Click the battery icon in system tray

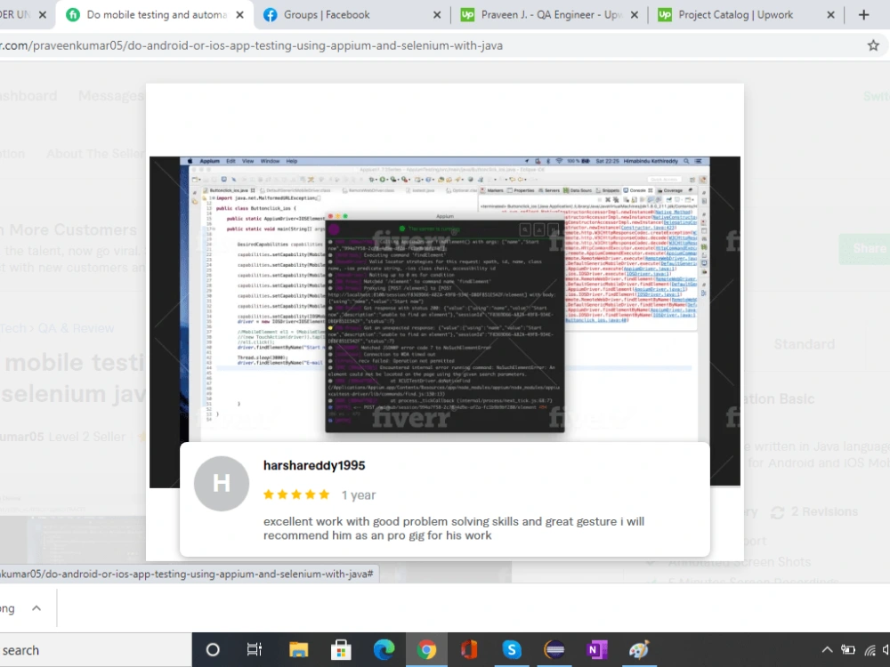(x=848, y=650)
